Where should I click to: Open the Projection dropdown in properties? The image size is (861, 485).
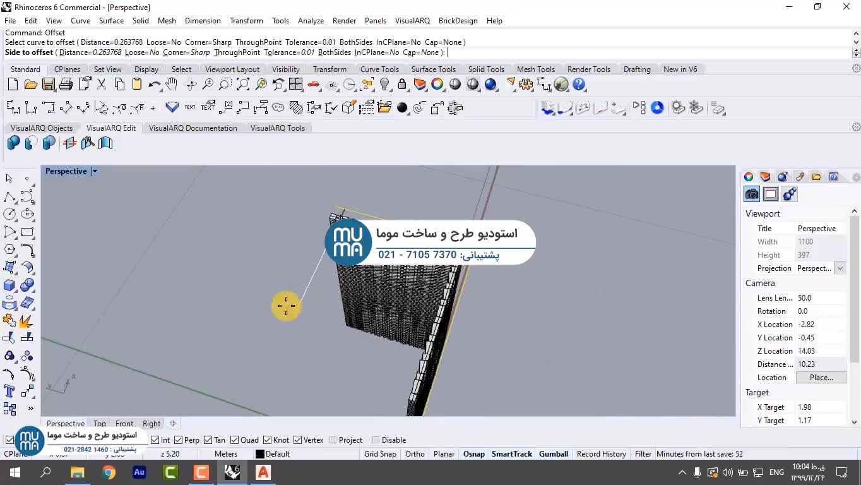coord(840,268)
